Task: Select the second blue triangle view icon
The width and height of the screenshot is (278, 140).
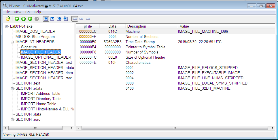Action: pos(52,19)
